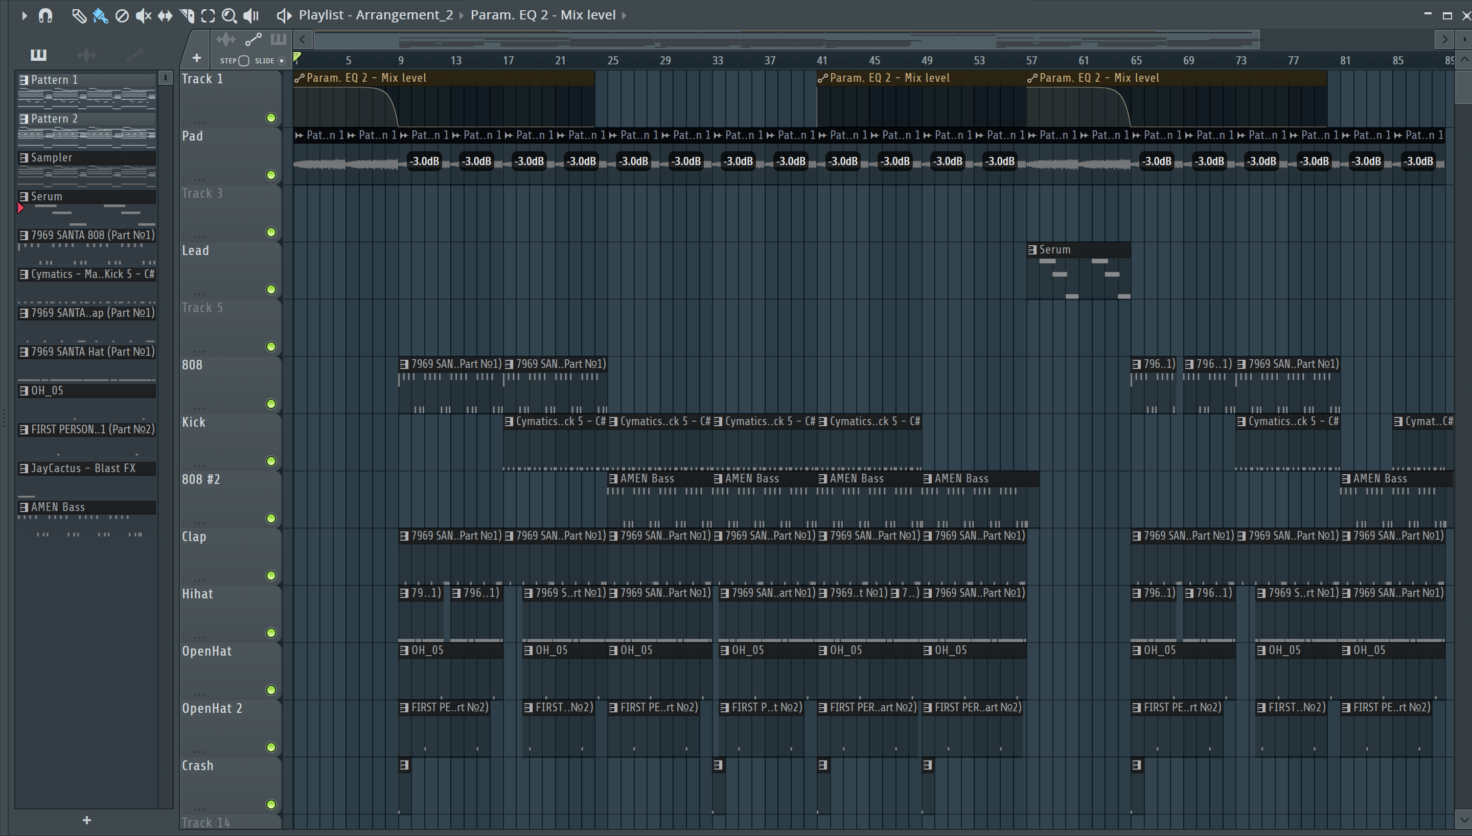Image resolution: width=1472 pixels, height=836 pixels.
Task: Toggle the SLIDE mode radio button
Action: click(x=281, y=61)
